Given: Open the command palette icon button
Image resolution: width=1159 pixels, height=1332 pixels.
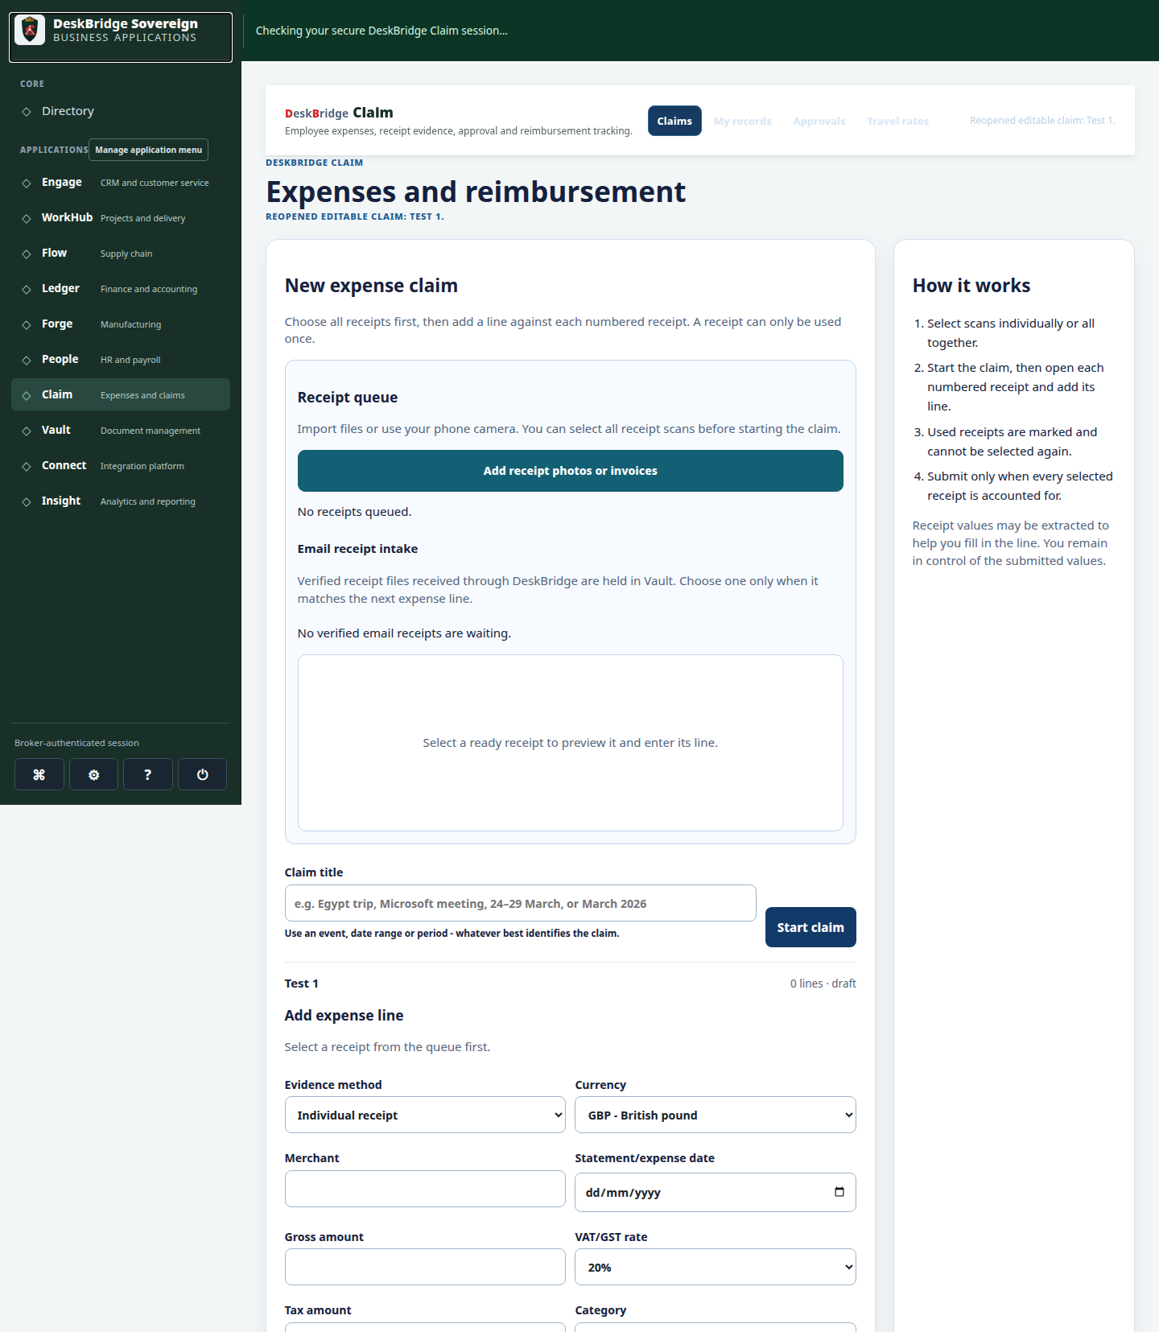Looking at the screenshot, I should pos(39,774).
